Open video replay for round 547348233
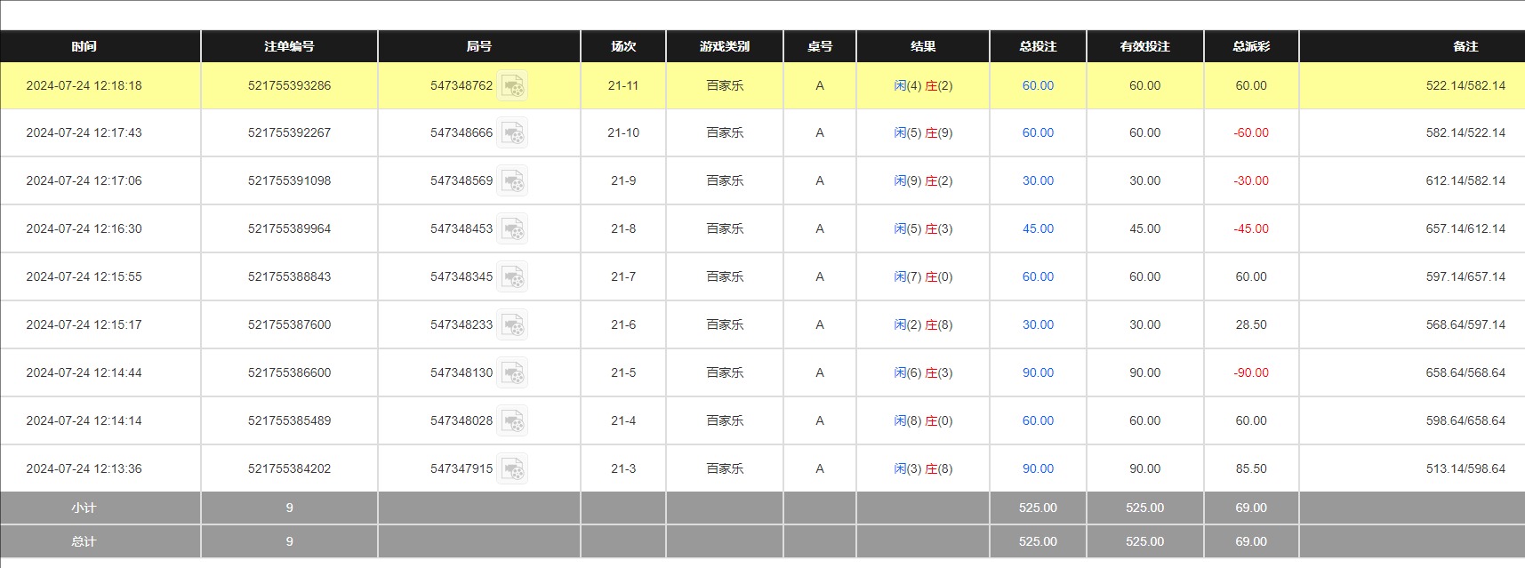 pyautogui.click(x=513, y=324)
